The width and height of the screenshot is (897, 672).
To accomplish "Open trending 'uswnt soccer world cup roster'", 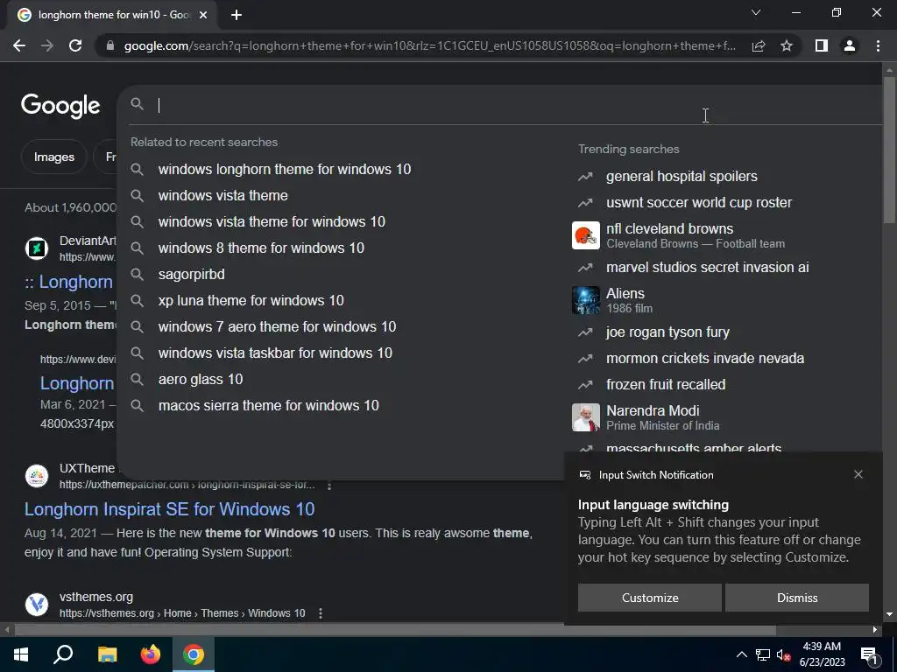I will coord(699,203).
